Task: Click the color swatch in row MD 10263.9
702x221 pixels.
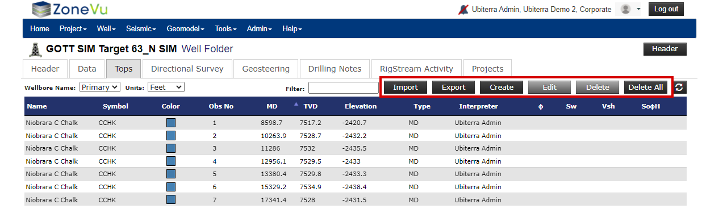Action: [171, 135]
